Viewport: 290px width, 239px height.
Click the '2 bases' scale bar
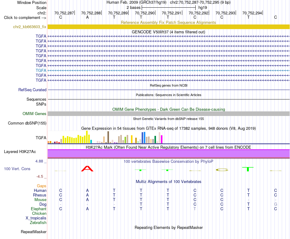[x=169, y=8]
